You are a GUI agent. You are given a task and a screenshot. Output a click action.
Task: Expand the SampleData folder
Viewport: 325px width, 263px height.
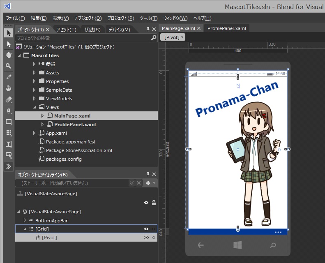(x=34, y=90)
